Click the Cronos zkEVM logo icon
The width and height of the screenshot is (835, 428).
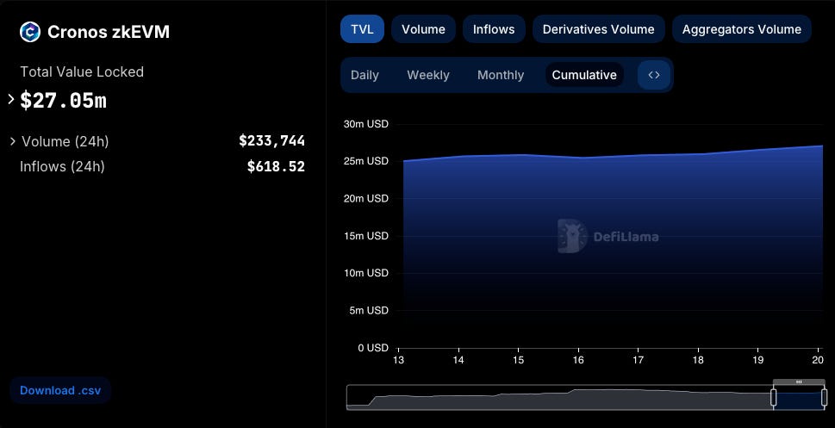point(30,32)
